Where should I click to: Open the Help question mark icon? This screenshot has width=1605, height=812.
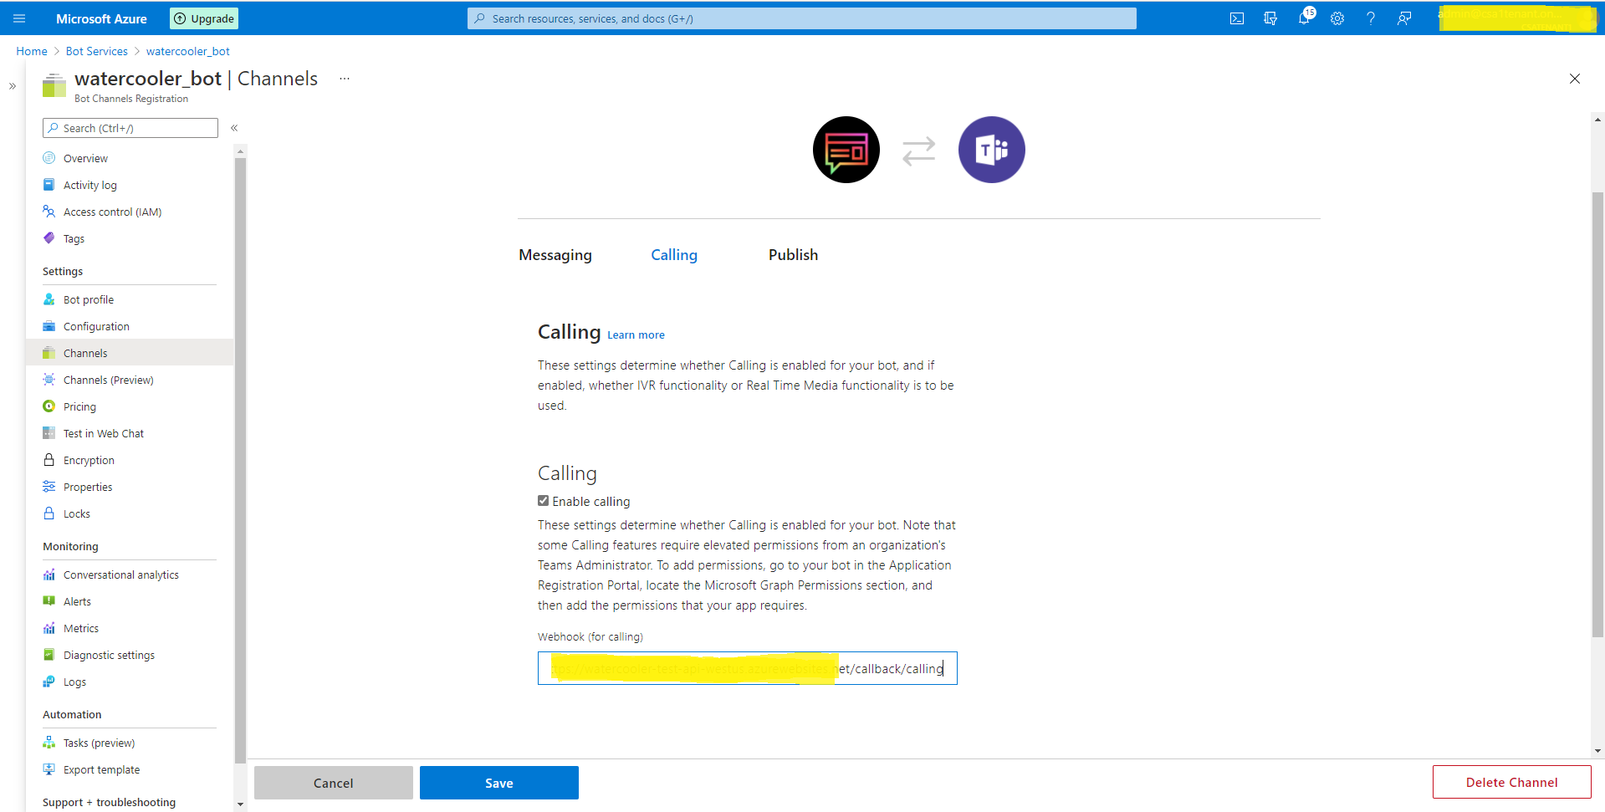pyautogui.click(x=1371, y=18)
